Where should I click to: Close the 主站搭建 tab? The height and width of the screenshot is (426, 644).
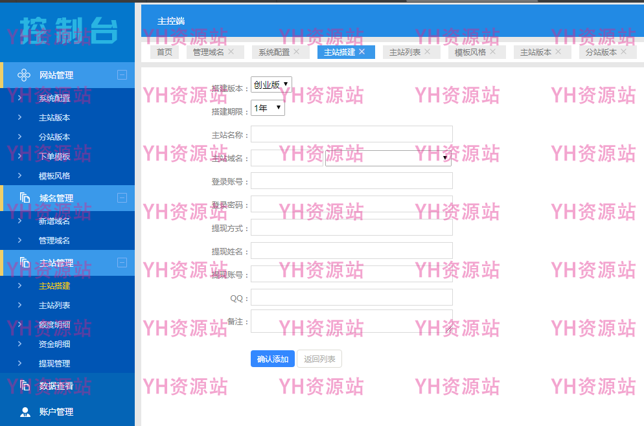point(362,52)
